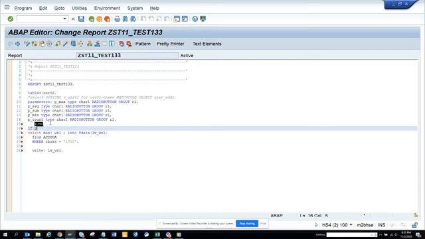
Task: Click the m2bhse status bar entry
Action: tap(365, 225)
